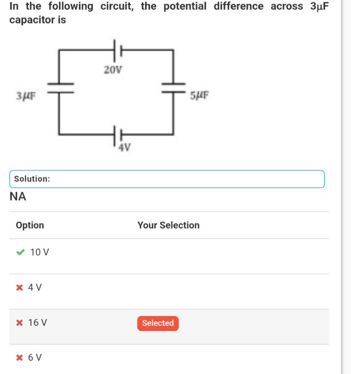Select the 16 V option text

tap(37, 323)
